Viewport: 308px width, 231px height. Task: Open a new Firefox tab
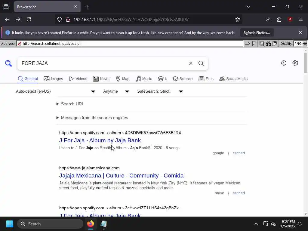[x=87, y=7]
